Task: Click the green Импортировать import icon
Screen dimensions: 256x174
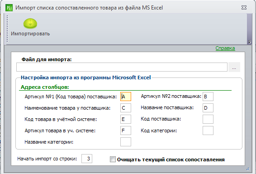Action: (30, 24)
